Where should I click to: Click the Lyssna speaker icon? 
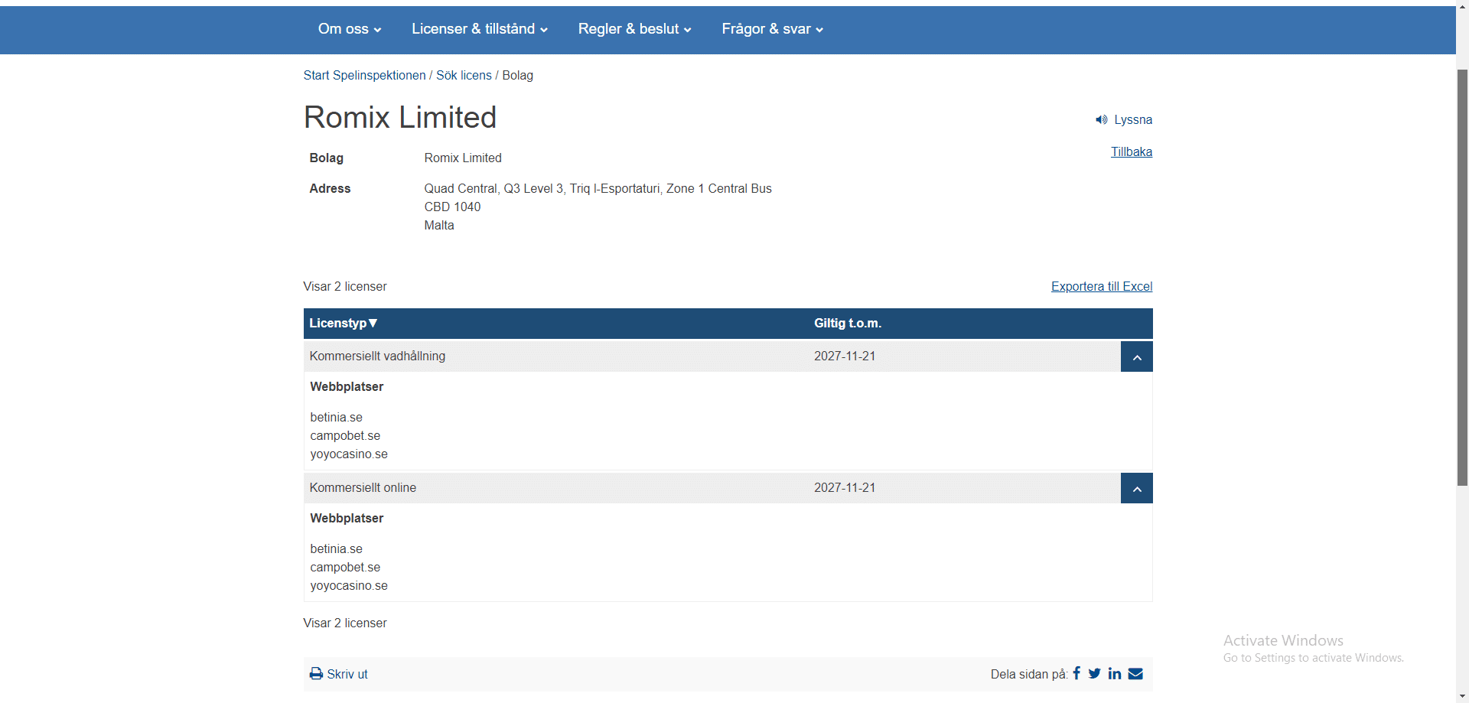coord(1101,120)
